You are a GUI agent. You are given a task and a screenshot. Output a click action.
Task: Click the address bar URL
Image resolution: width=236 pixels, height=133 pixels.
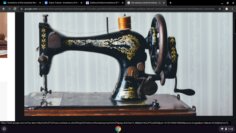pyautogui.click(x=120, y=9)
